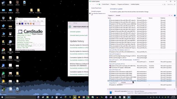177x99 pixels.
Task: Click Uninstall updates link in Settings
Action: pyautogui.click(x=75, y=32)
